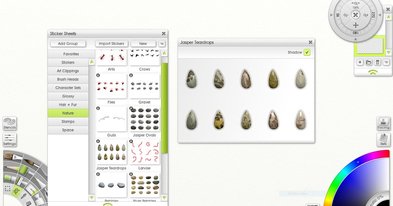Open the Refs panel
This screenshot has width=393, height=206.
point(383,140)
